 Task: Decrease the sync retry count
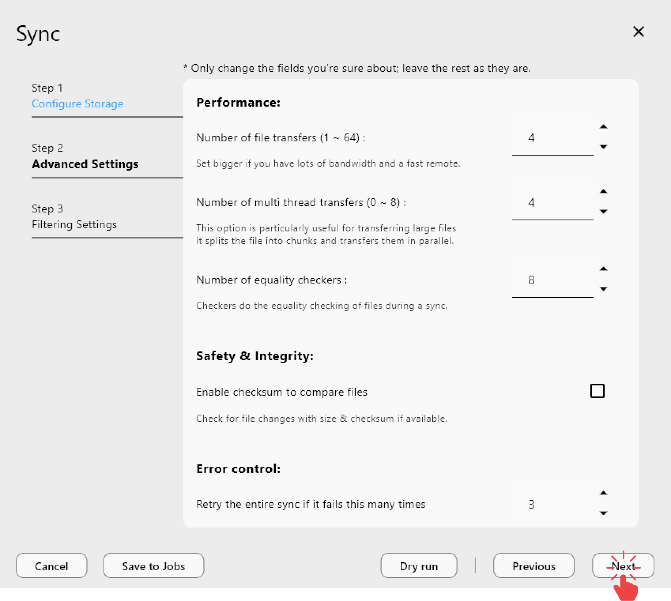(x=604, y=513)
